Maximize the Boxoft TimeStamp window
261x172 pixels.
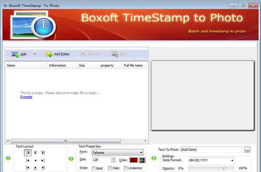[243, 6]
